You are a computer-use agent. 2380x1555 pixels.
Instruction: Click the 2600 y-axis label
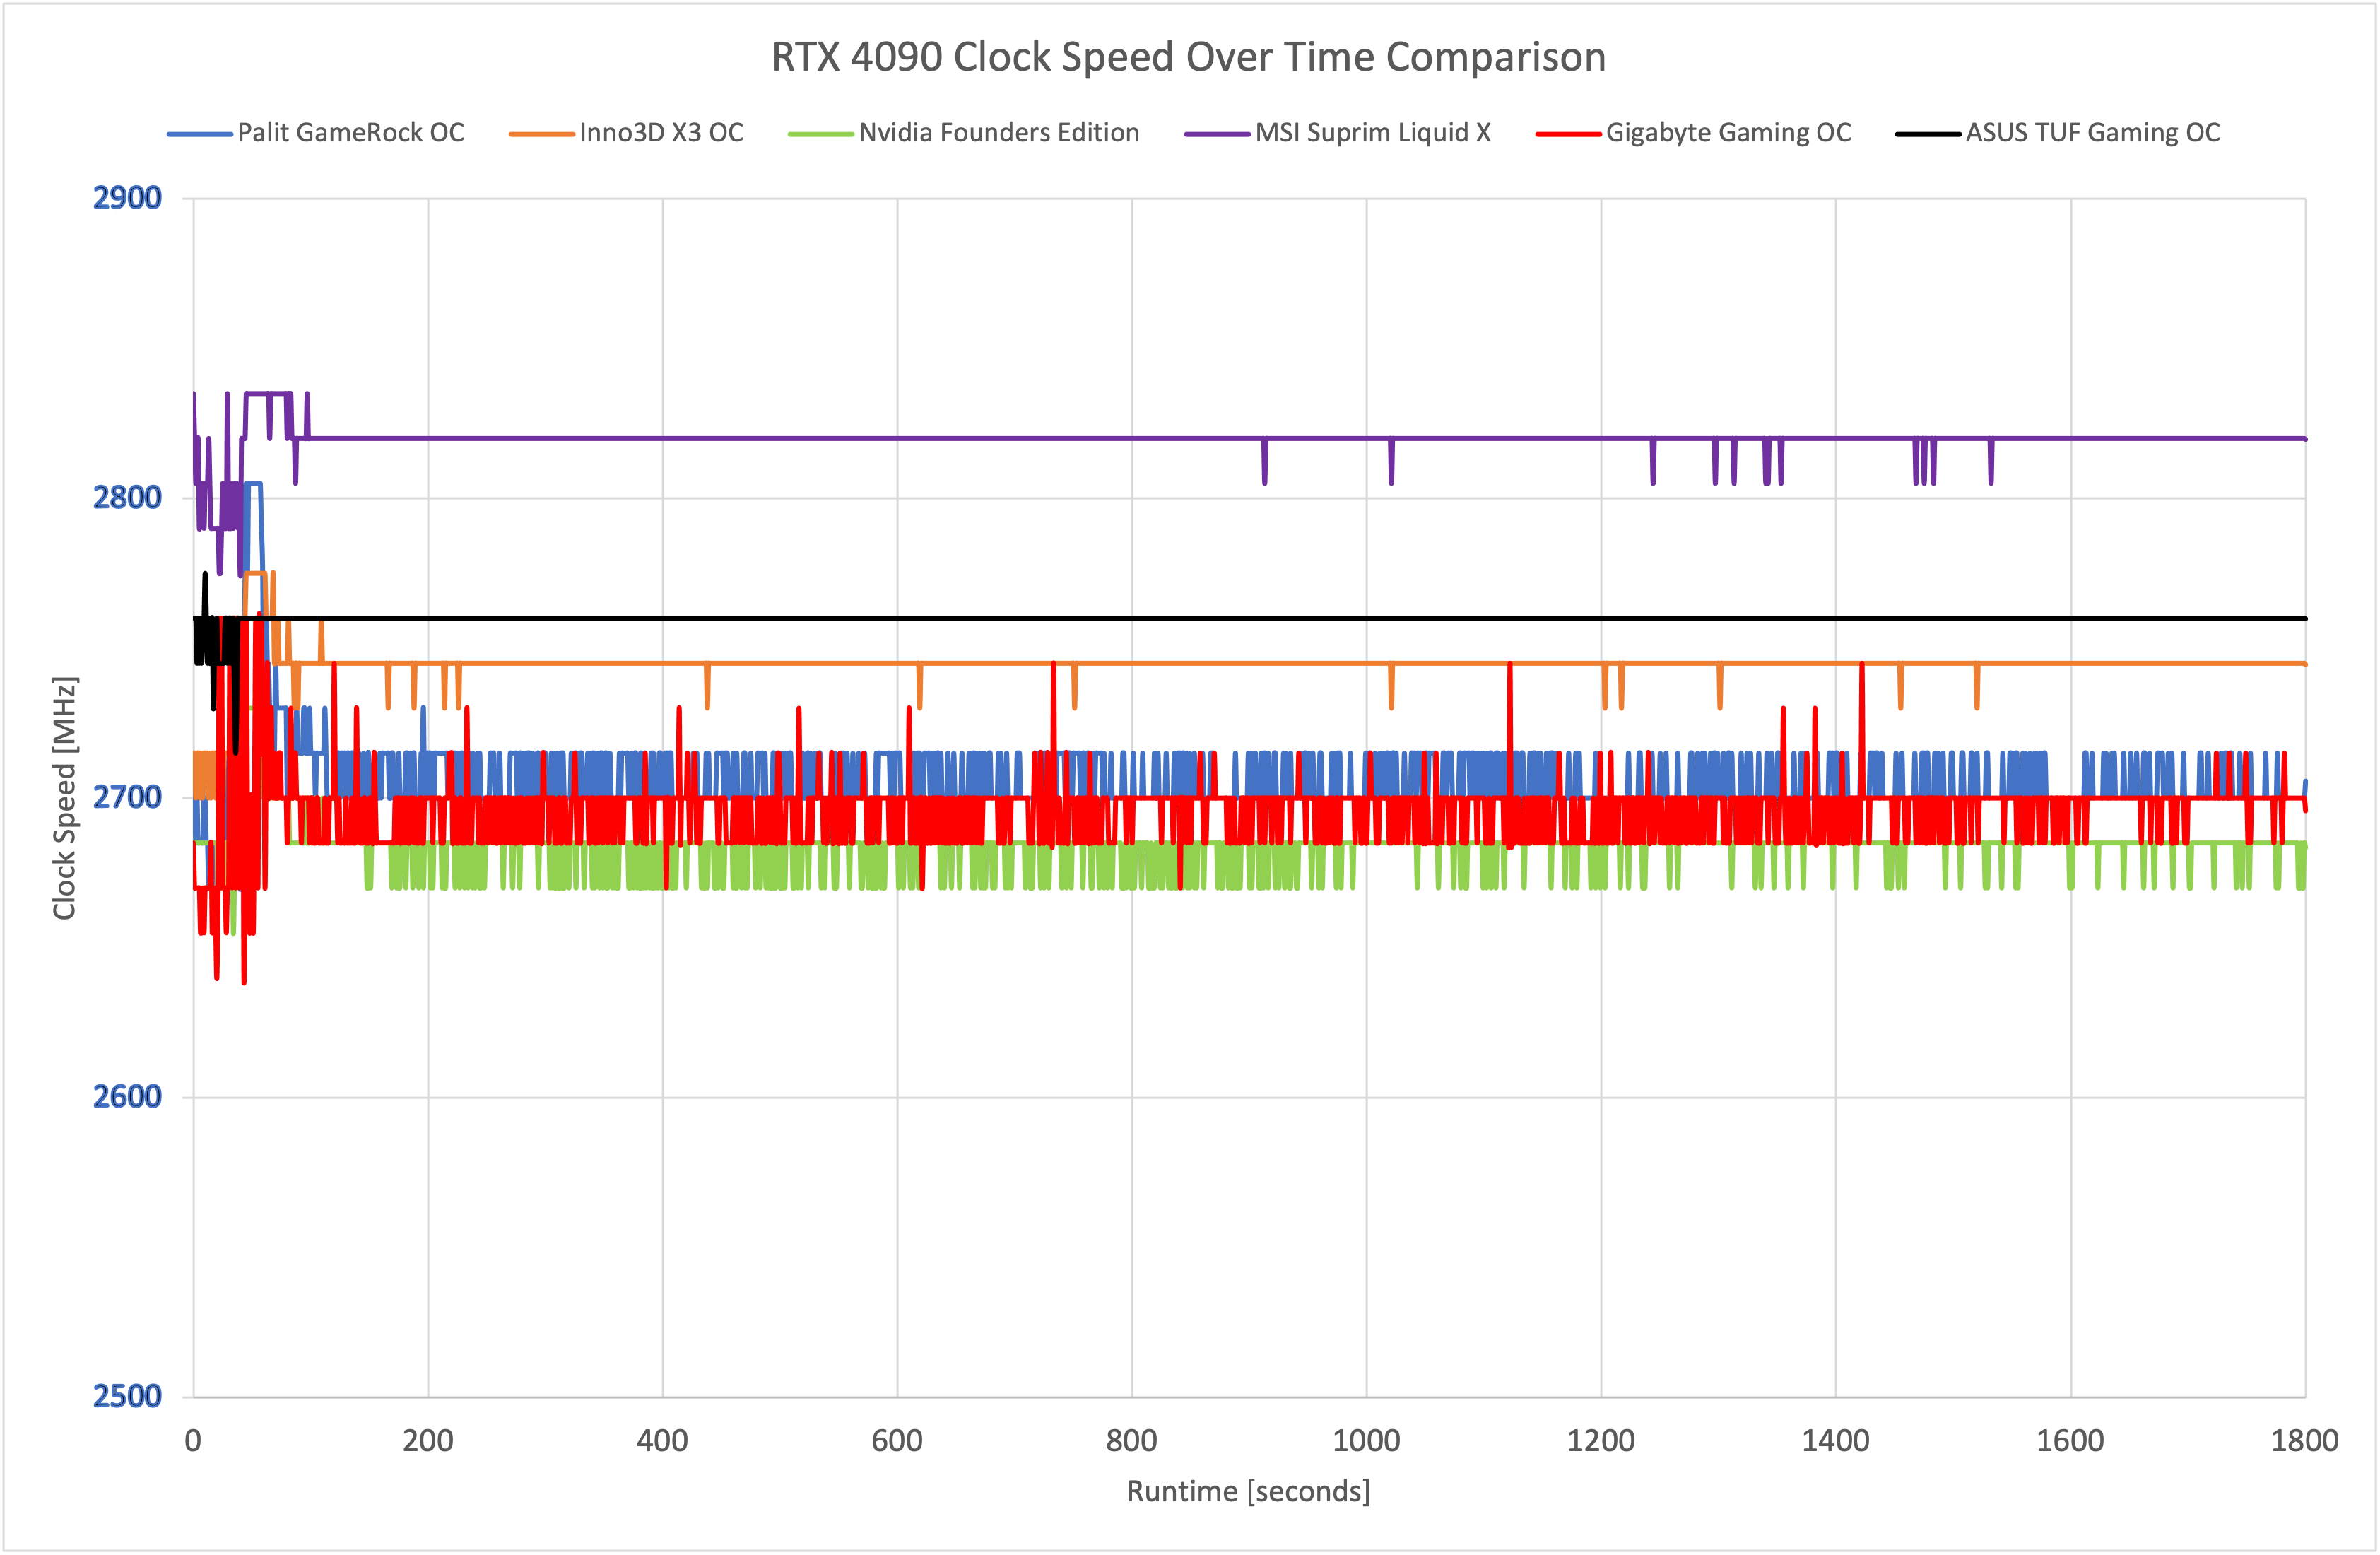click(x=127, y=1097)
